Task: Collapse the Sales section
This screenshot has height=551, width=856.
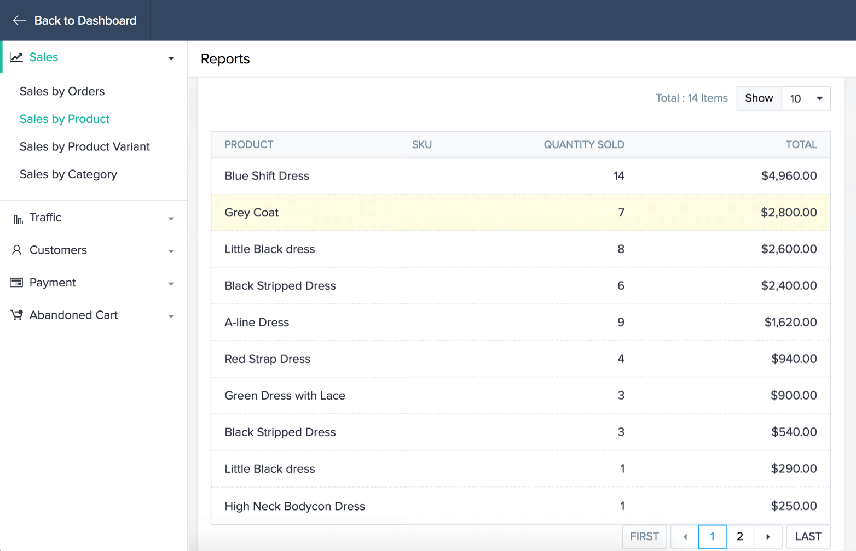Action: click(x=171, y=58)
